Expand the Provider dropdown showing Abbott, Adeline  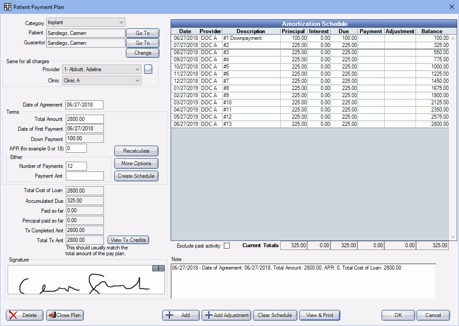tap(102, 69)
